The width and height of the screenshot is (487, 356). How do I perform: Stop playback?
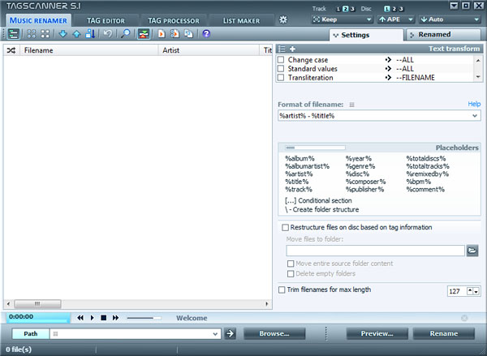(104, 318)
